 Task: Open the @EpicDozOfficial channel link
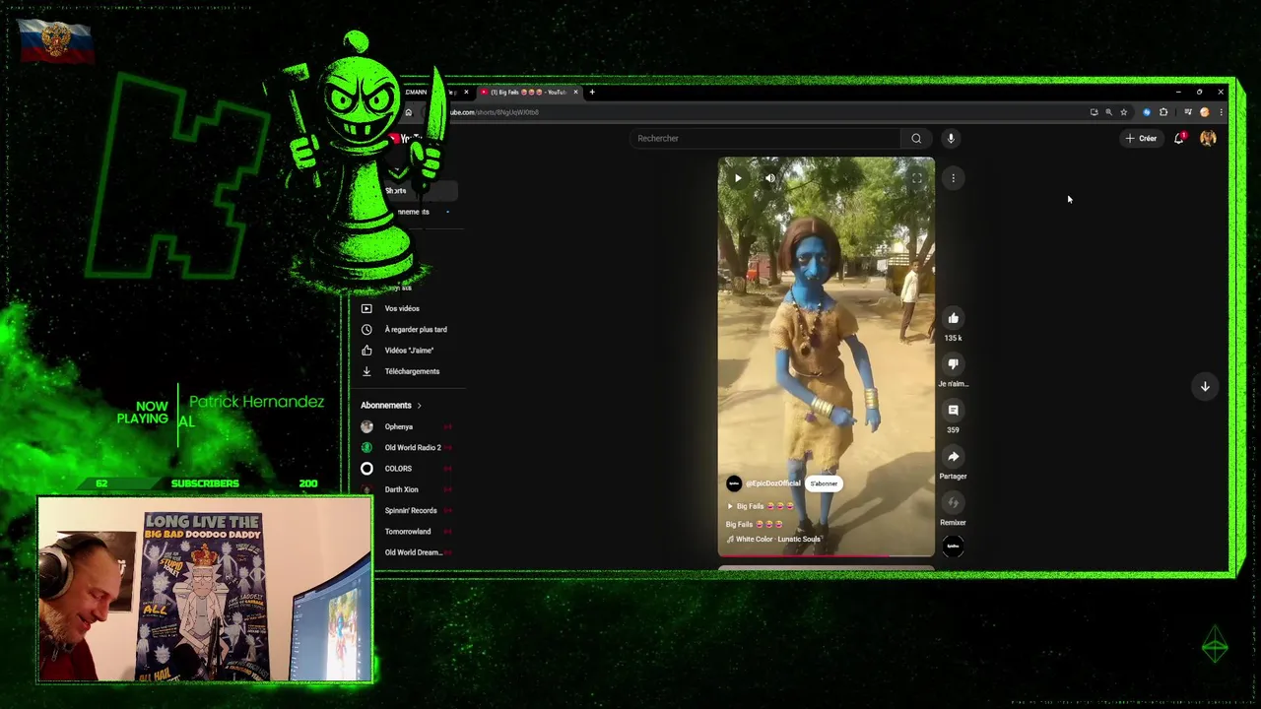pyautogui.click(x=773, y=483)
